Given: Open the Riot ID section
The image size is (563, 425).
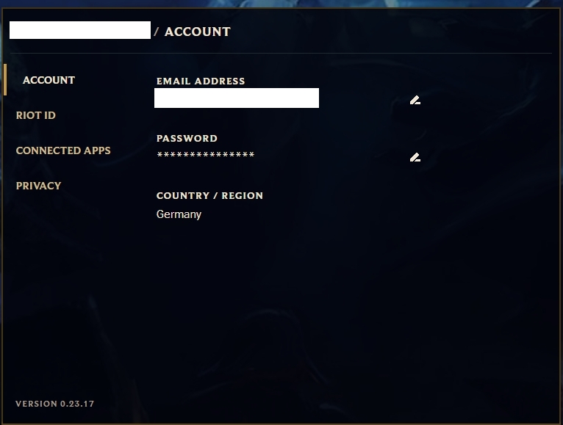Looking at the screenshot, I should click(36, 115).
